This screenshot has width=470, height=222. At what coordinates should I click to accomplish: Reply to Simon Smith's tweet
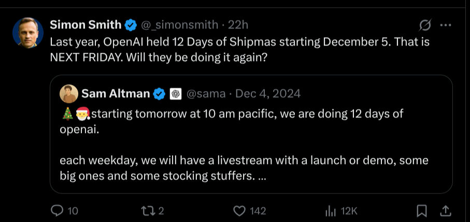(58, 211)
